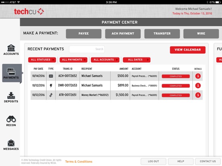
Task: Sort by Trans ID column header
Action: coord(68,69)
